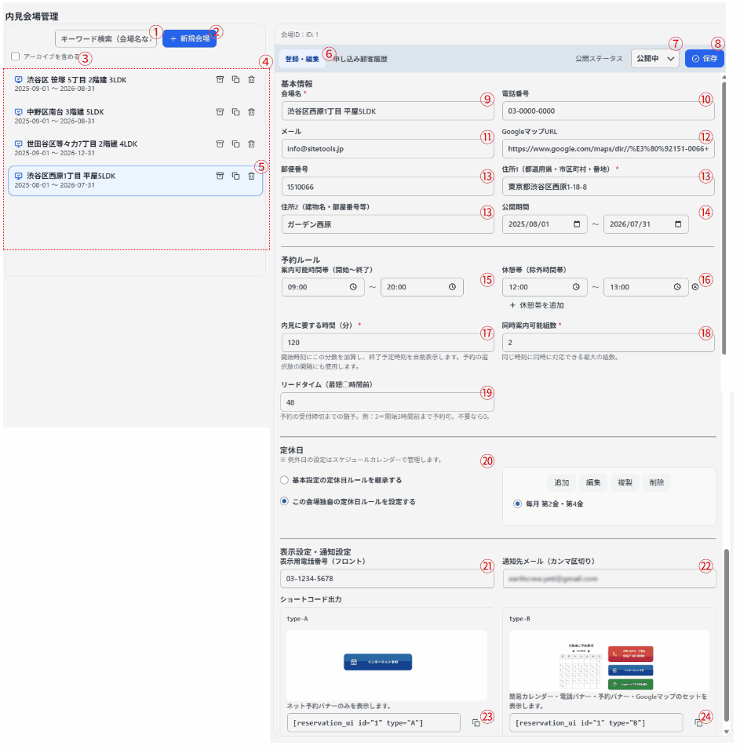
Task: Toggle the アーカイブを含める checkbox
Action: [16, 56]
